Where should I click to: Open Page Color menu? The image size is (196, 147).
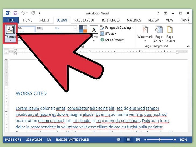tap(159, 34)
